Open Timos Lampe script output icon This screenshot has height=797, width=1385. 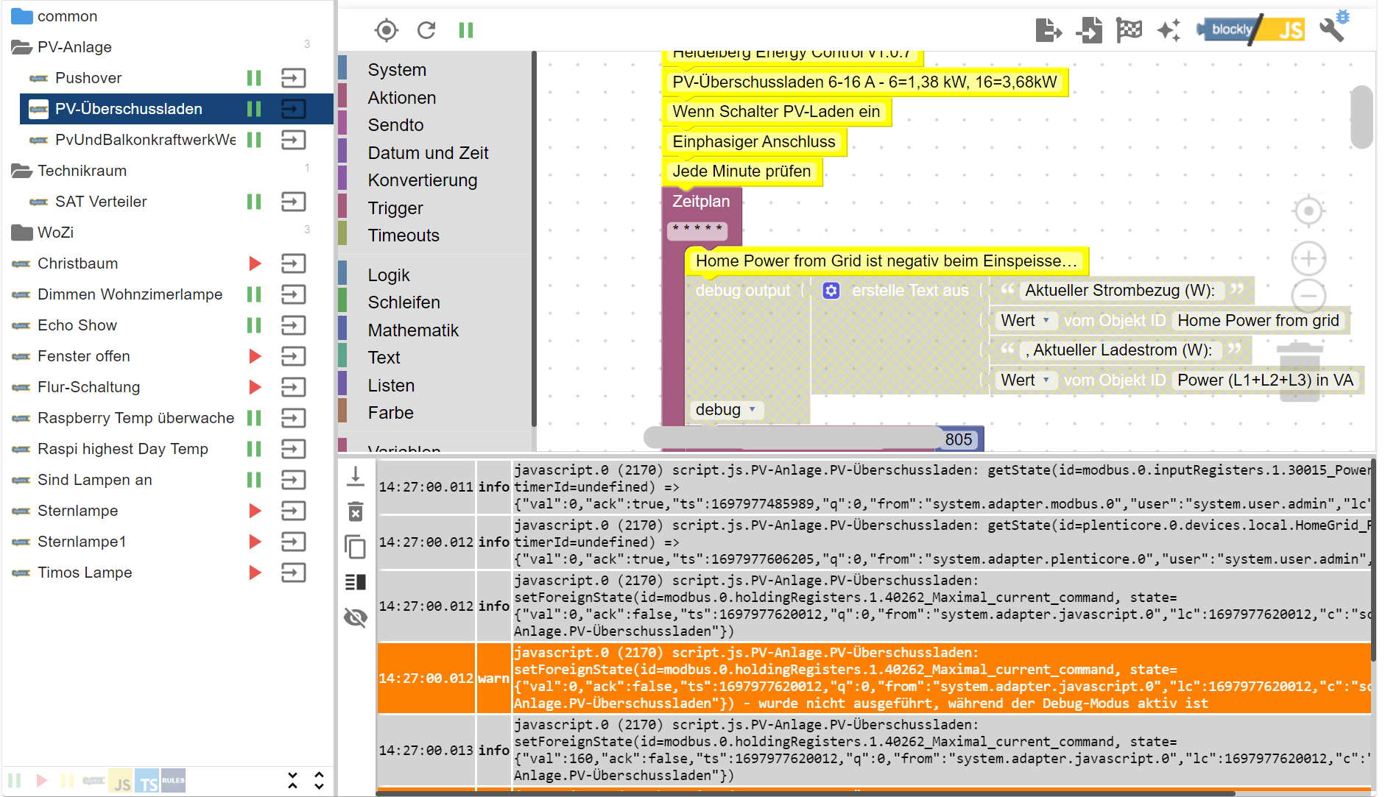click(294, 573)
